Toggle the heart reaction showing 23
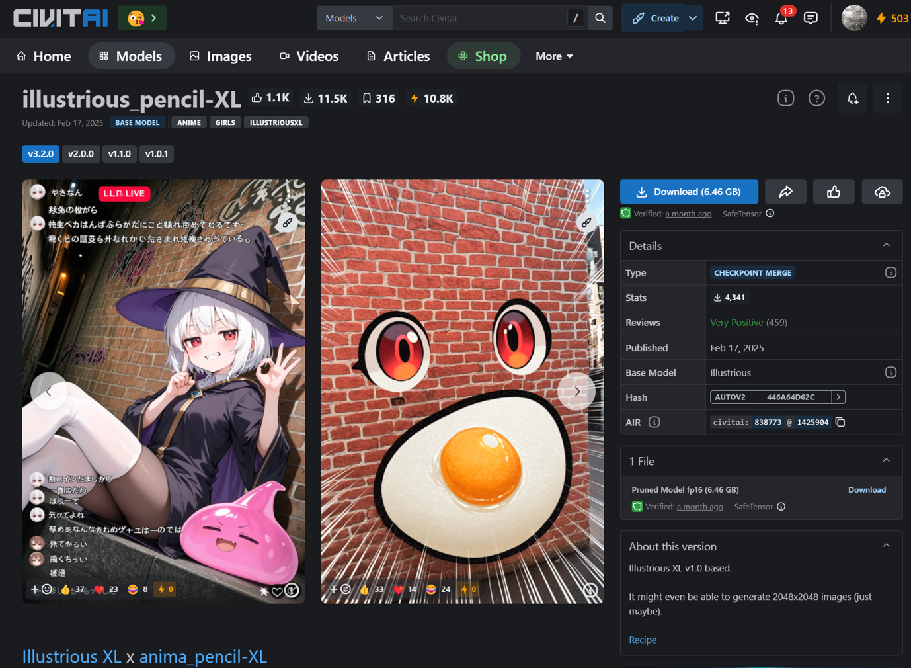This screenshot has width=911, height=668. tap(106, 589)
